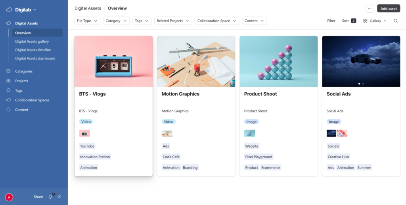Image resolution: width=406 pixels, height=205 pixels.
Task: Click small dark car thumbnail in Social Ads
Action: [331, 133]
